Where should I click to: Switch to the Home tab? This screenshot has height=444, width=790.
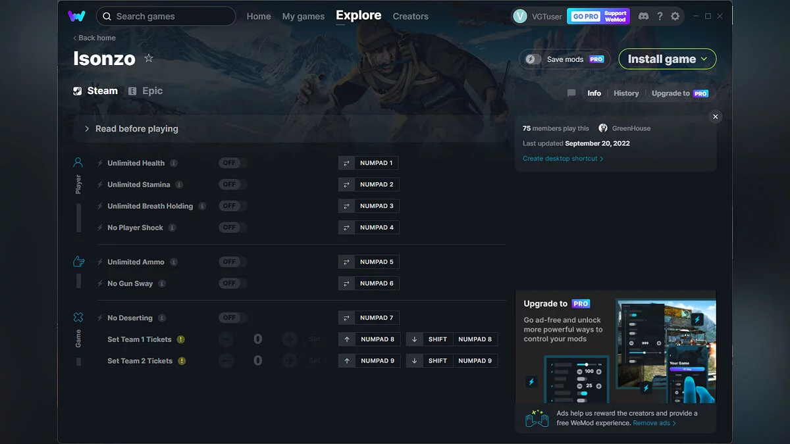pos(259,16)
